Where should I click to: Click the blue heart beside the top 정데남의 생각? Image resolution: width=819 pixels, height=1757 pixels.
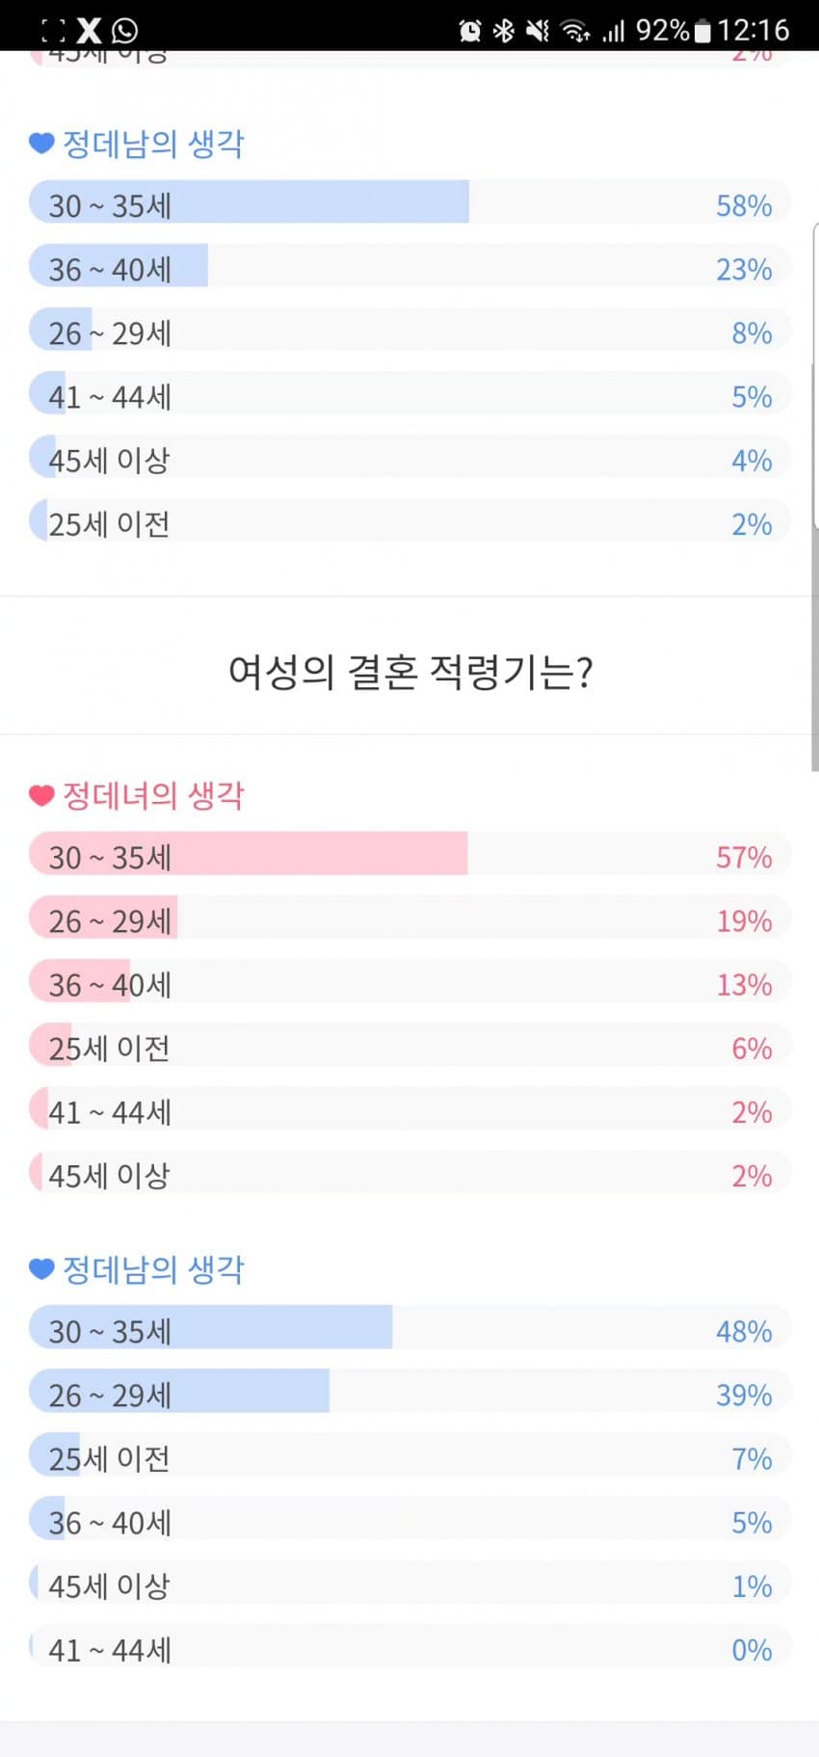41,144
